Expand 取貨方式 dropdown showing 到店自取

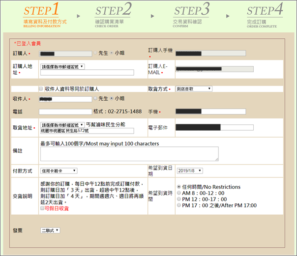pos(194,88)
